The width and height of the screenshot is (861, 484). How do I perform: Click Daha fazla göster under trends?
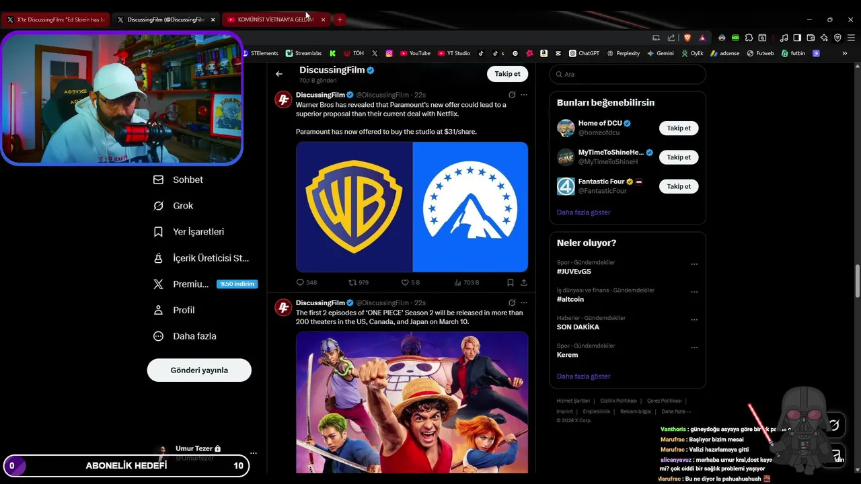(x=583, y=376)
